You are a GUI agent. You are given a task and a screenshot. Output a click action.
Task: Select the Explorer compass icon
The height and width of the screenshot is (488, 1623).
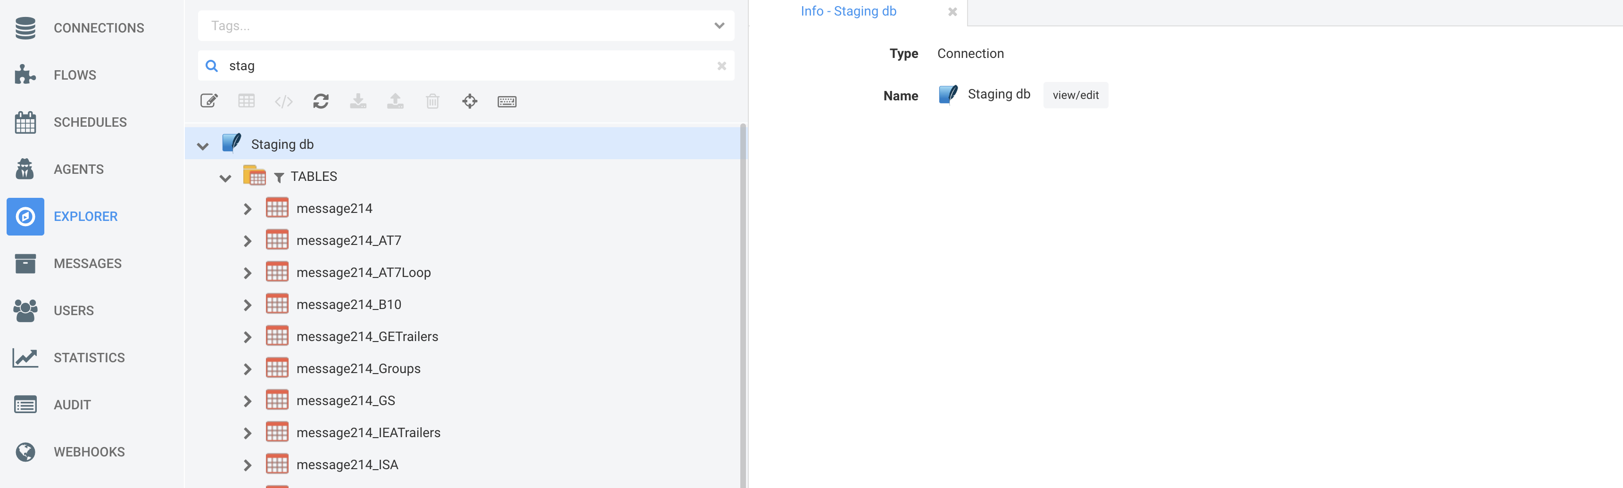coord(25,217)
